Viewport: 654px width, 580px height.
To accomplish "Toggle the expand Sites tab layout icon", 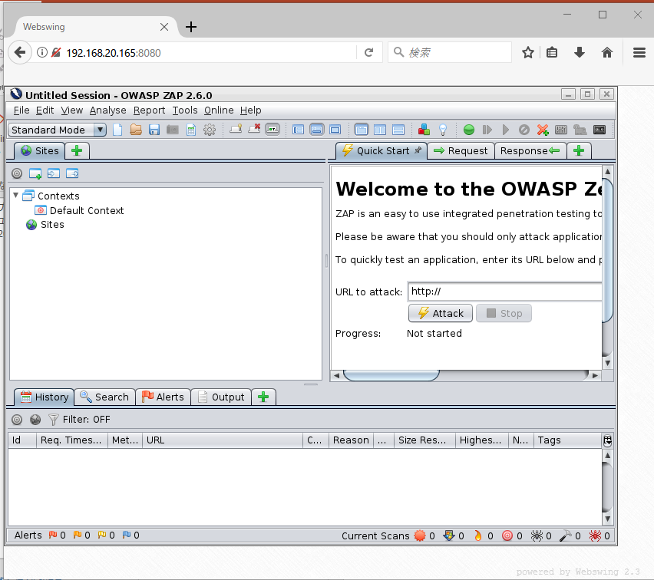I will point(299,130).
